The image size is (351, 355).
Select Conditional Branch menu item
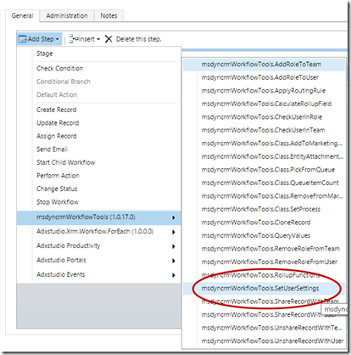pyautogui.click(x=64, y=82)
